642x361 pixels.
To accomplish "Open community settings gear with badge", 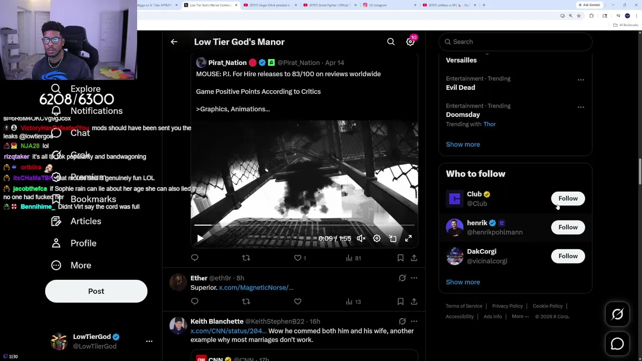I will coord(410,42).
